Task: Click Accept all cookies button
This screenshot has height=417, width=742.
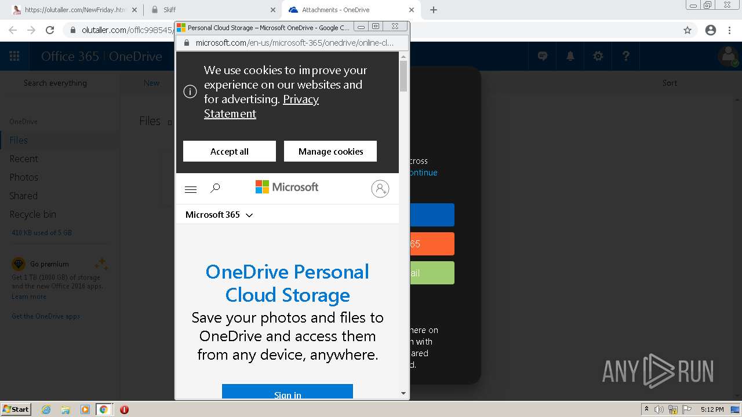Action: (230, 151)
